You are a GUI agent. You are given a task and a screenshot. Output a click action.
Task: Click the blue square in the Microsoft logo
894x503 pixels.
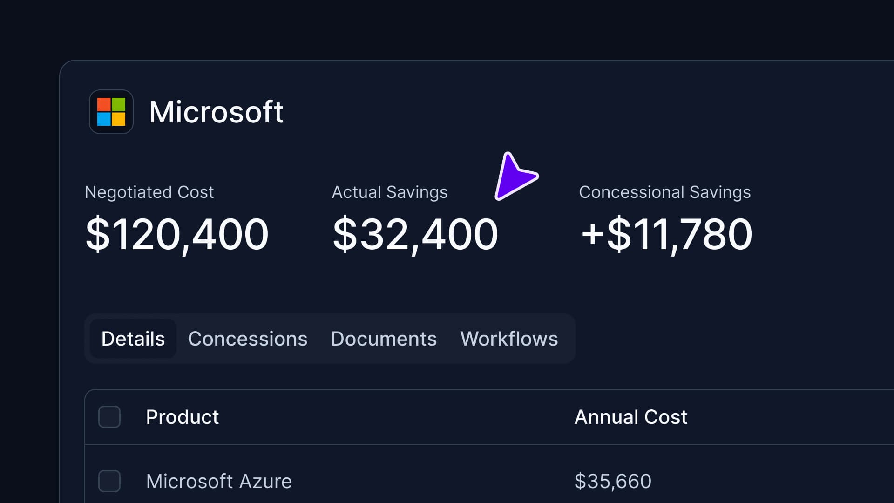coord(104,119)
